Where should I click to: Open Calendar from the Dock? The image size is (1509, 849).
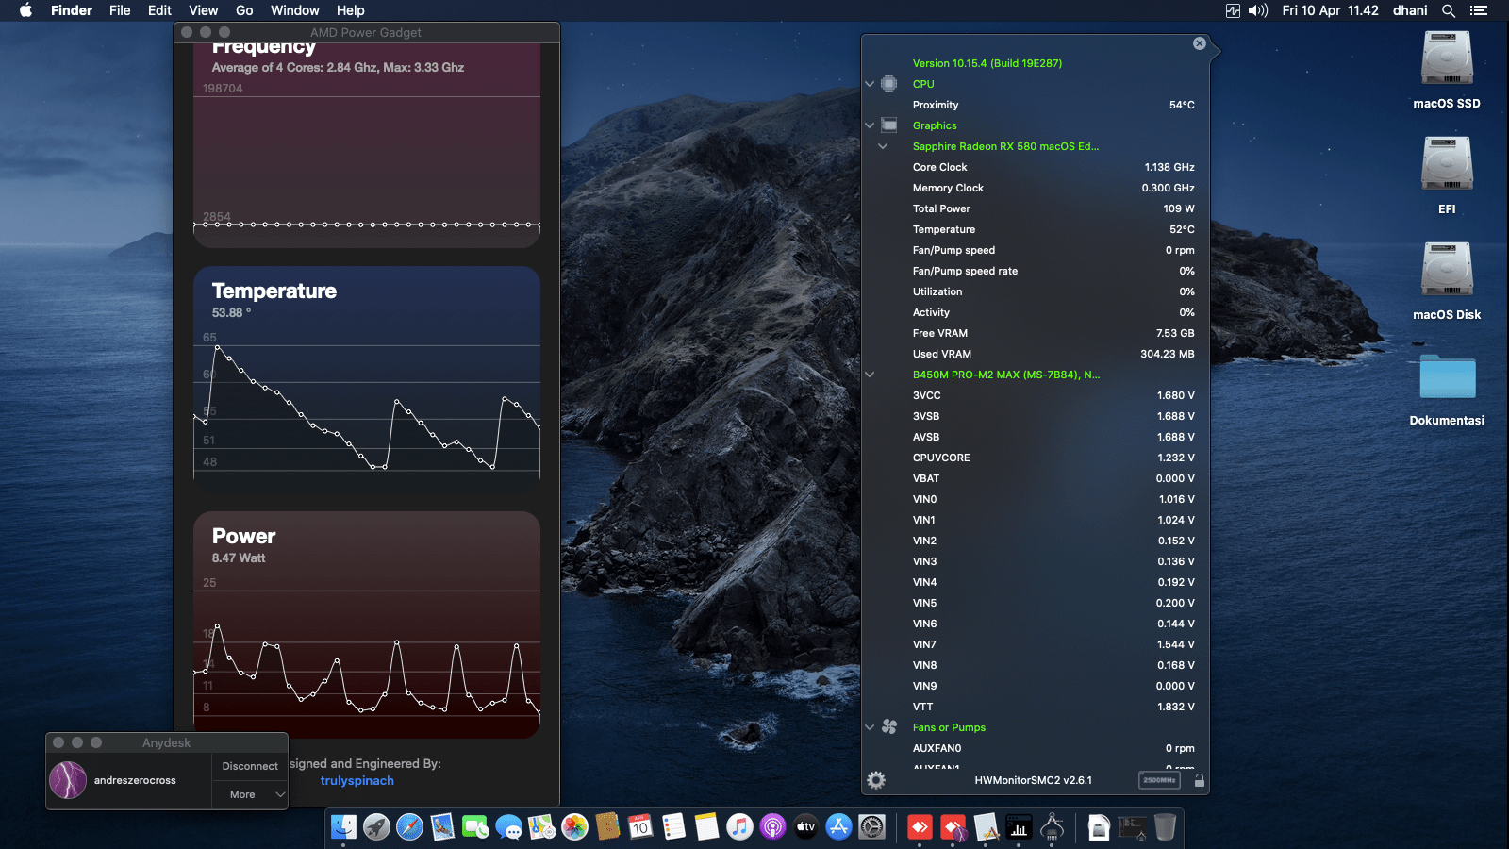tap(640, 827)
